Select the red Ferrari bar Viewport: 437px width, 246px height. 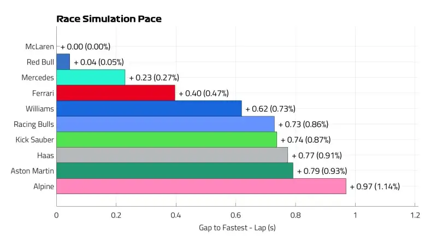tap(116, 93)
